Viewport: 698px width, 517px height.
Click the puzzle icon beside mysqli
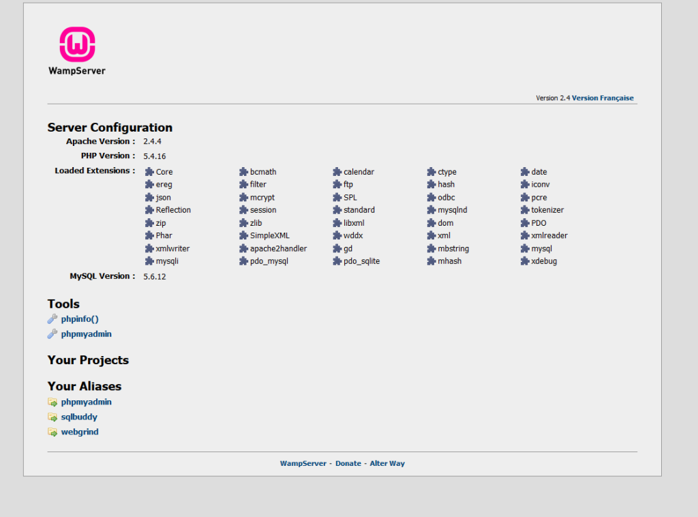click(x=149, y=261)
